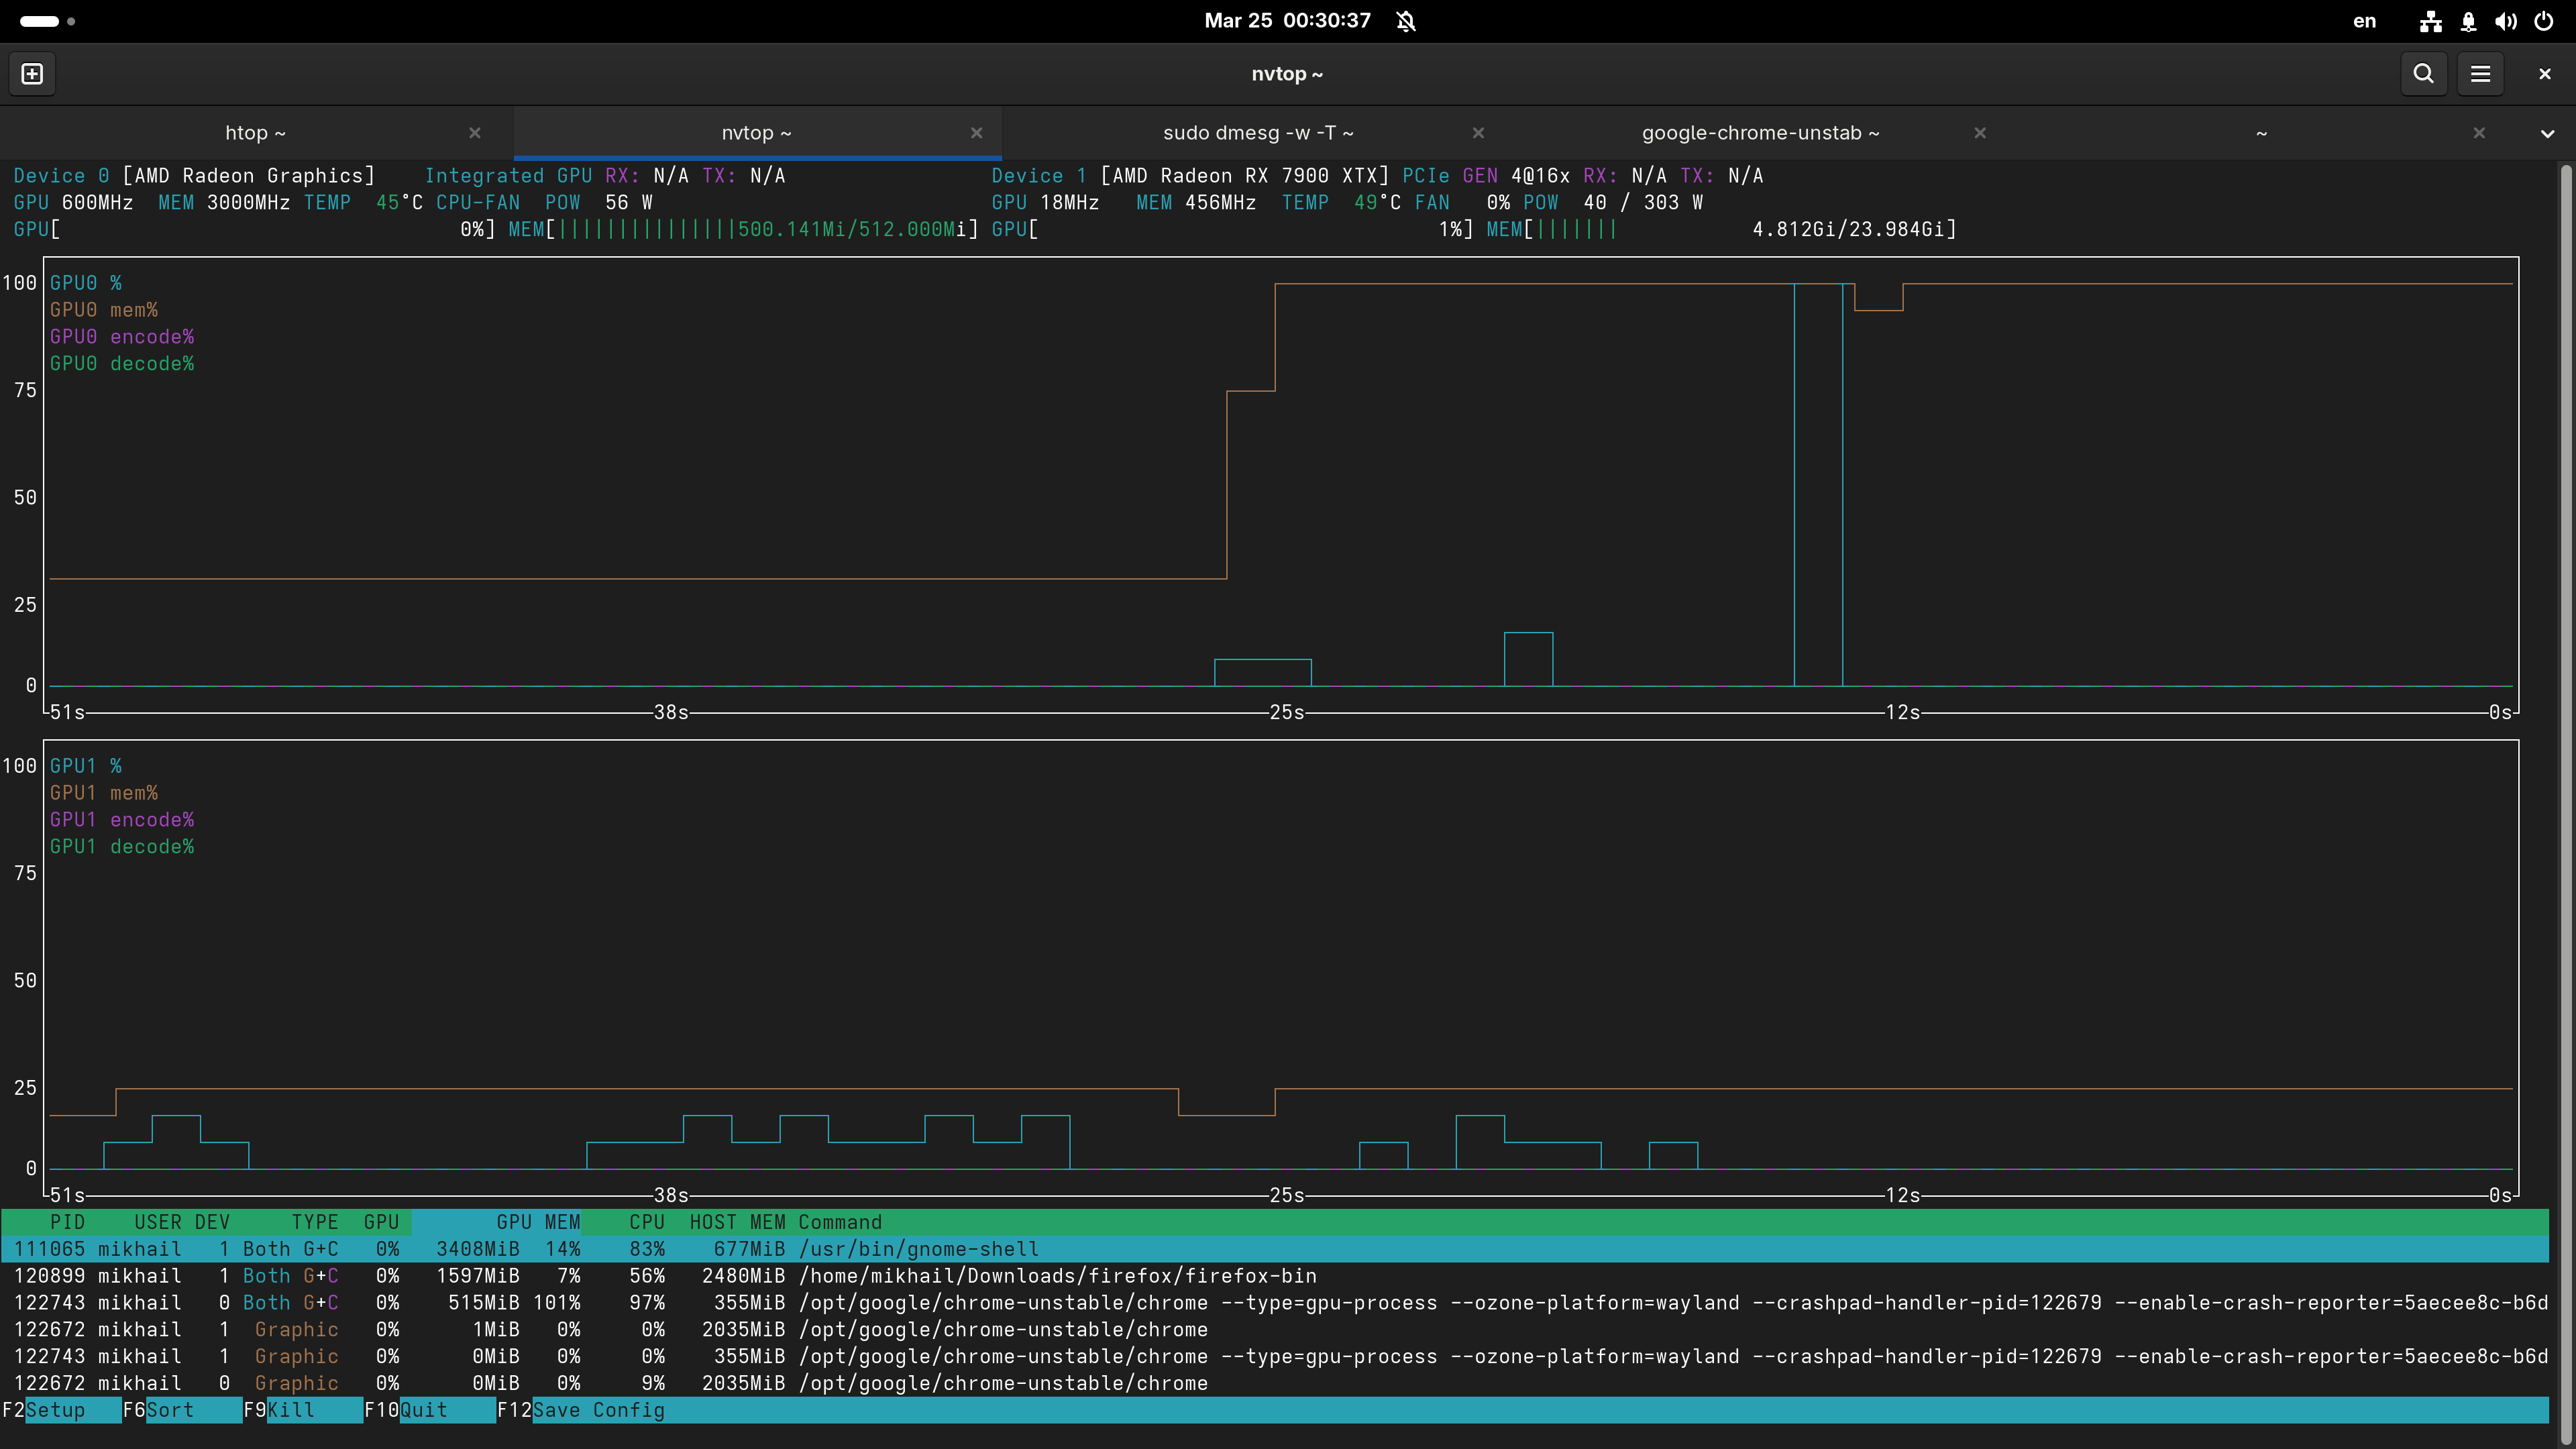Click the F2 Setup button
This screenshot has height=1449, width=2576.
tap(55, 1410)
